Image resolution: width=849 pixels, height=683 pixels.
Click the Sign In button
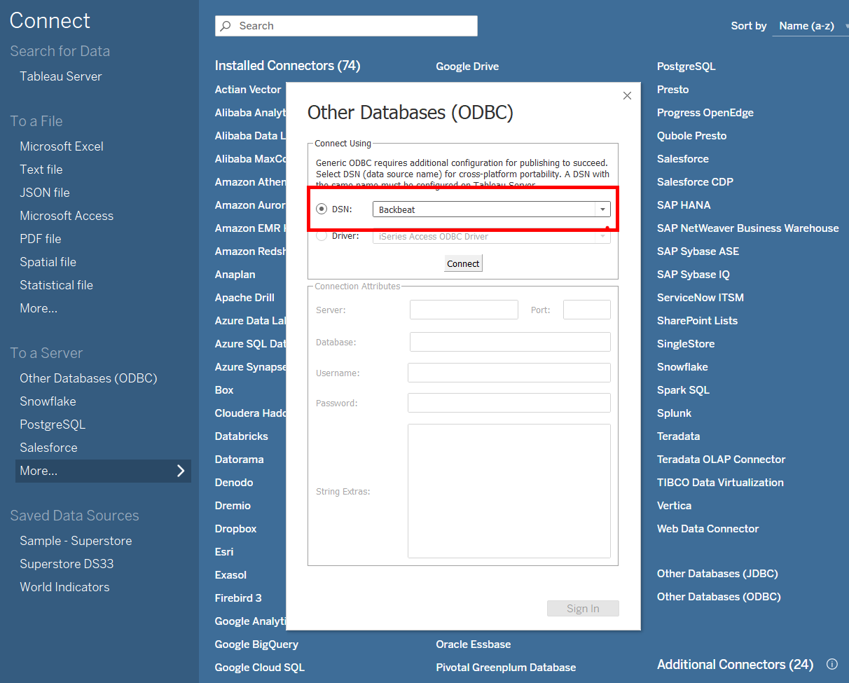coord(583,608)
